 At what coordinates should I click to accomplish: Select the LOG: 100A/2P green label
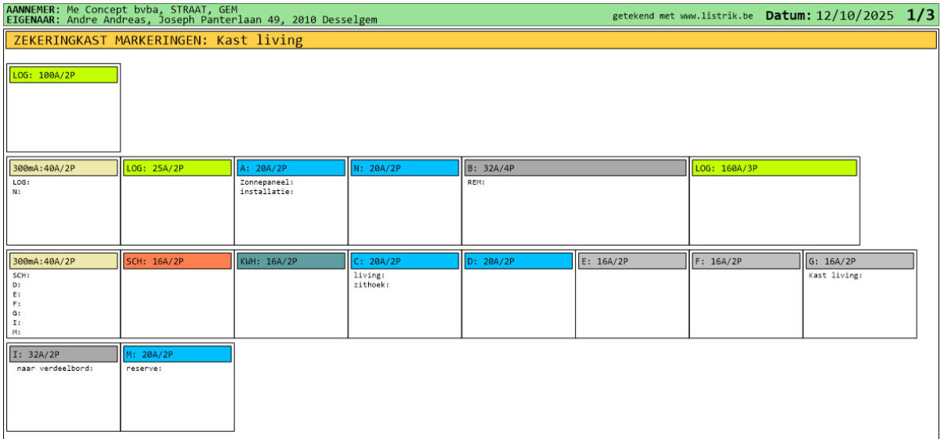point(63,75)
